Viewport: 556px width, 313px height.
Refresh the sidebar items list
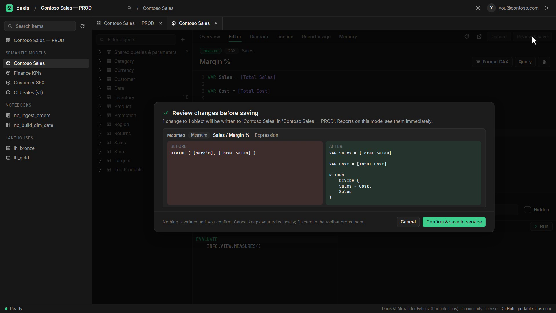pos(82,26)
